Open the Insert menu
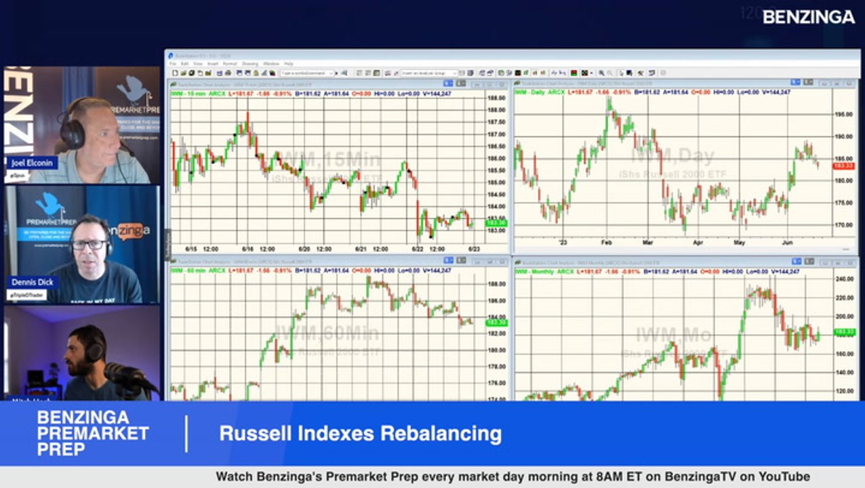The image size is (865, 488). point(213,63)
